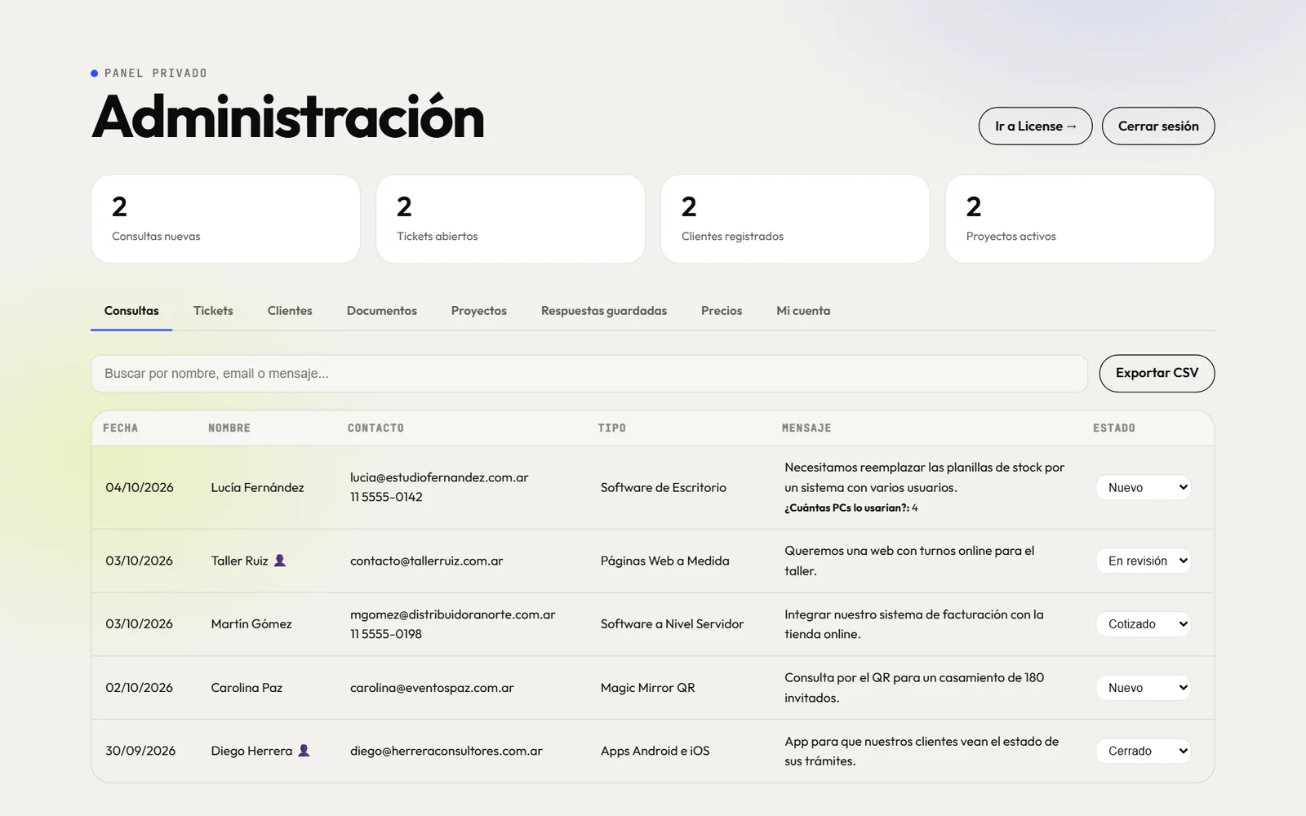Click the email diego@herreraconsultores.com.ar

click(446, 751)
